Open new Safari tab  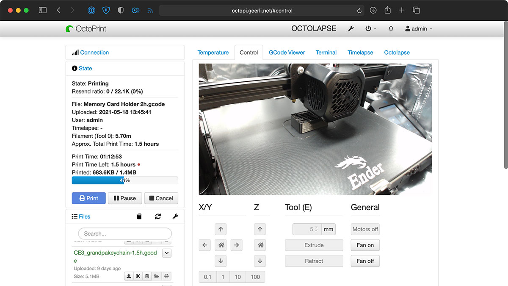tap(402, 10)
